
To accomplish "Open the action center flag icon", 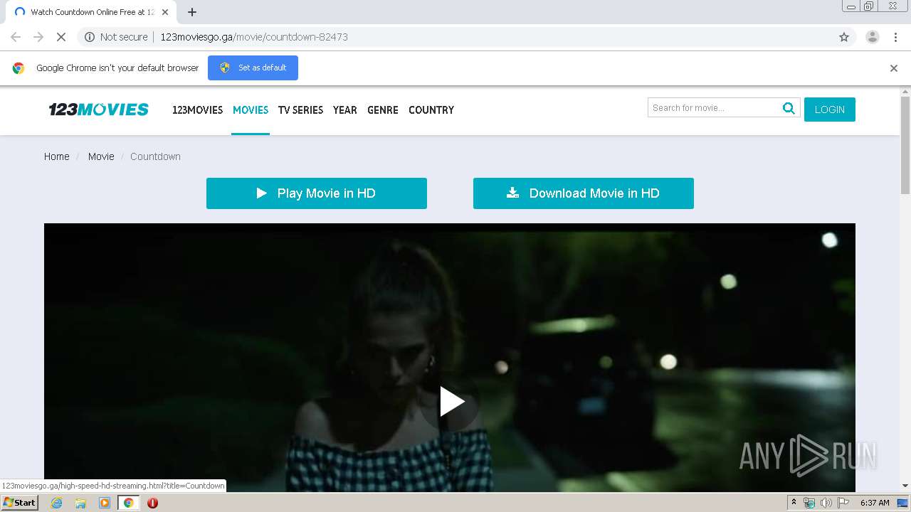I will tap(843, 503).
